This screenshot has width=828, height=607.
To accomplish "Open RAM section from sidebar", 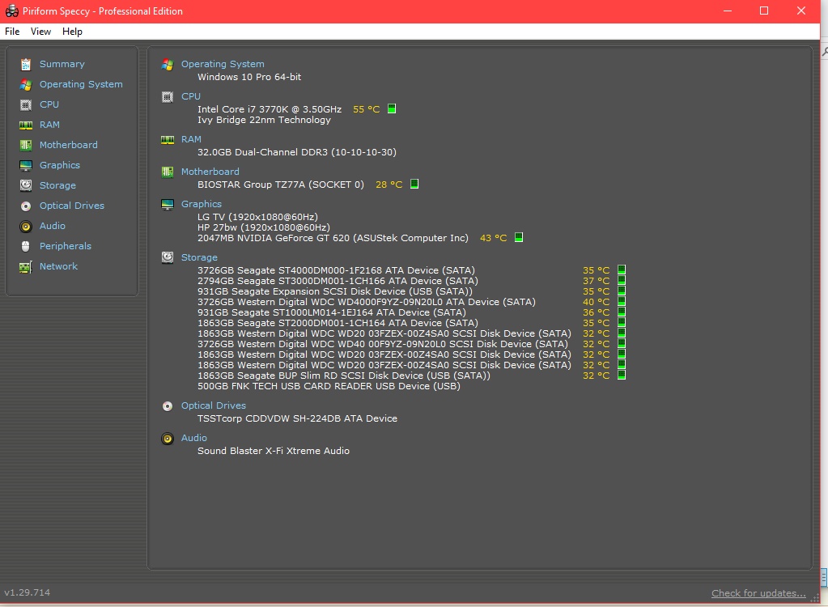I will tap(49, 125).
